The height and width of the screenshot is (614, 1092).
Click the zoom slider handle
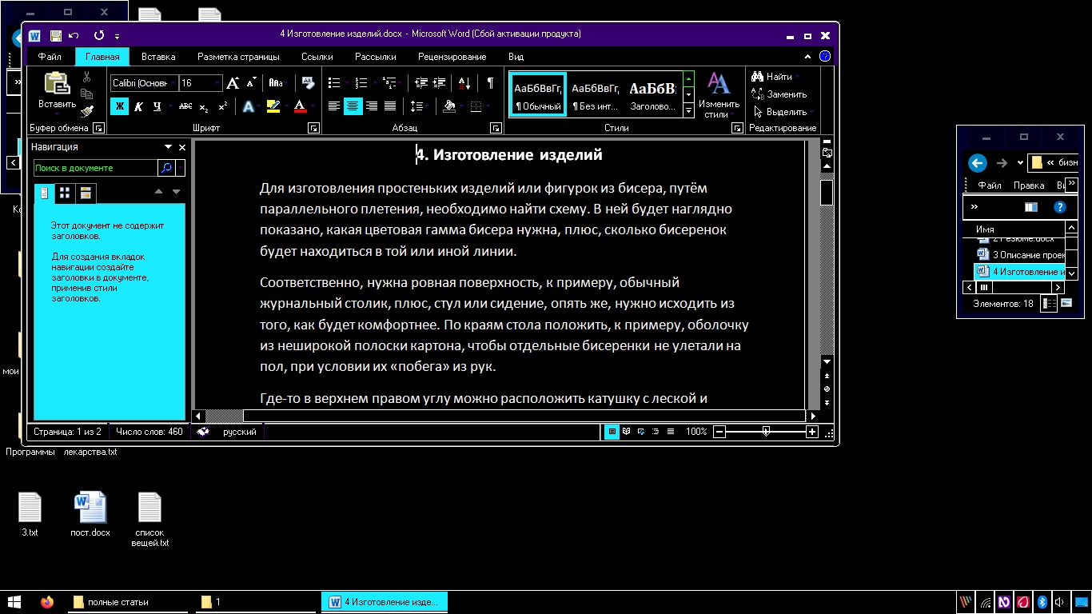click(766, 432)
